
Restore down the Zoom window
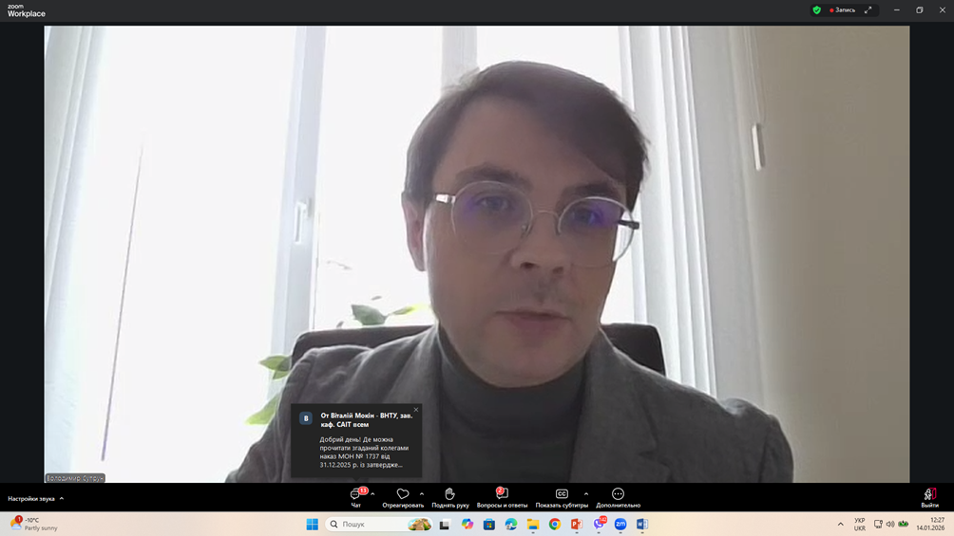[x=920, y=9]
